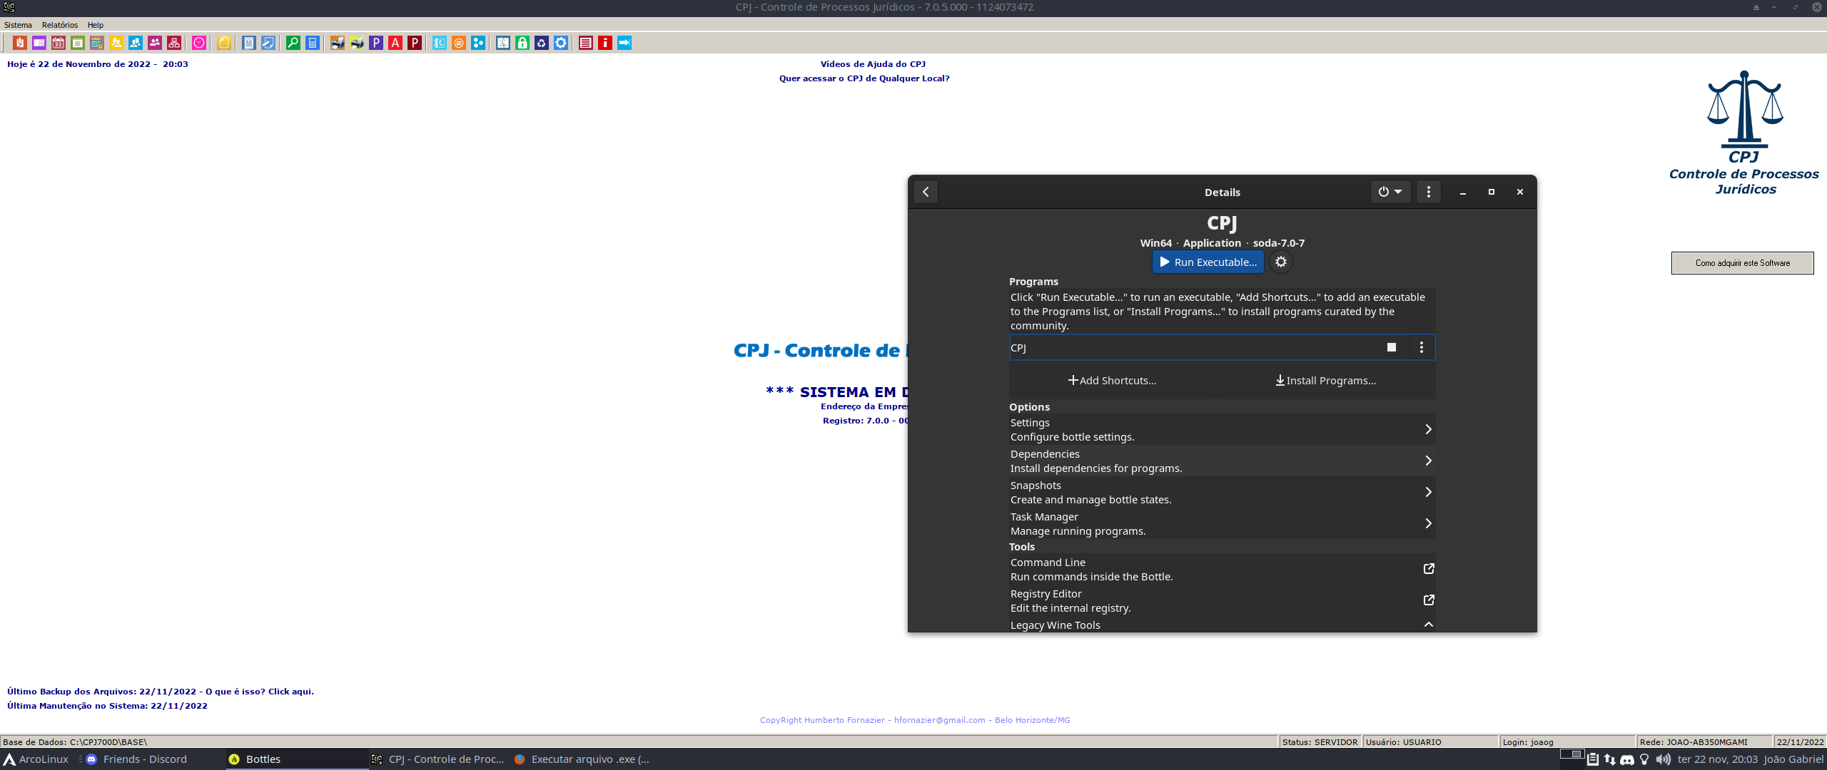Click the magenta group toolbar icon
Viewport: 1827px width, 770px height.
155,43
